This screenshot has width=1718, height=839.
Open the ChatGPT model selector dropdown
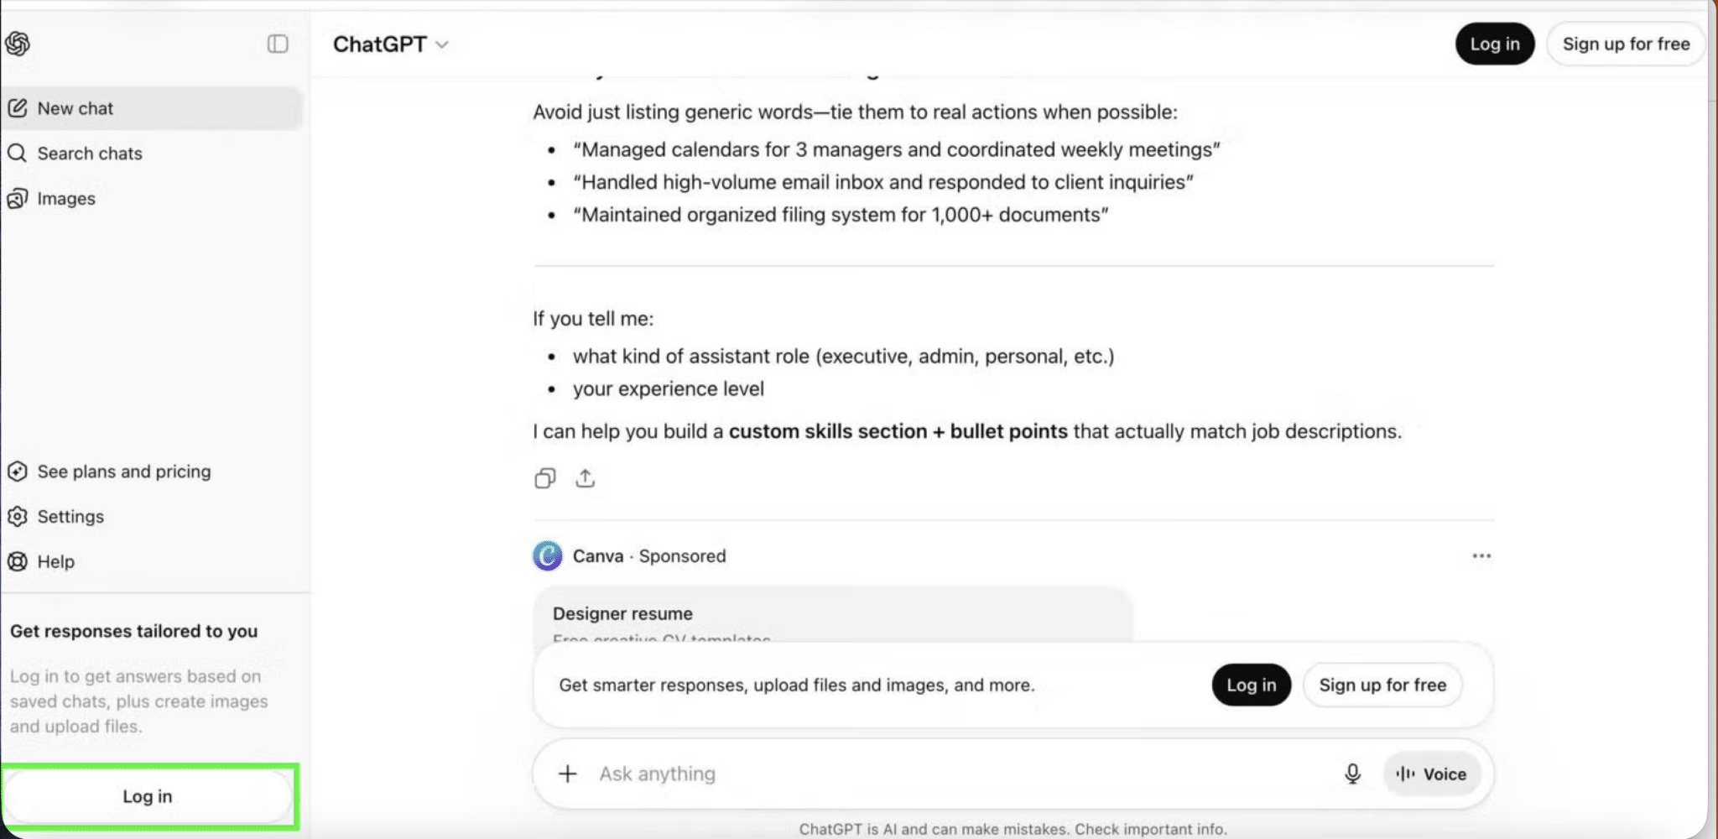click(391, 44)
